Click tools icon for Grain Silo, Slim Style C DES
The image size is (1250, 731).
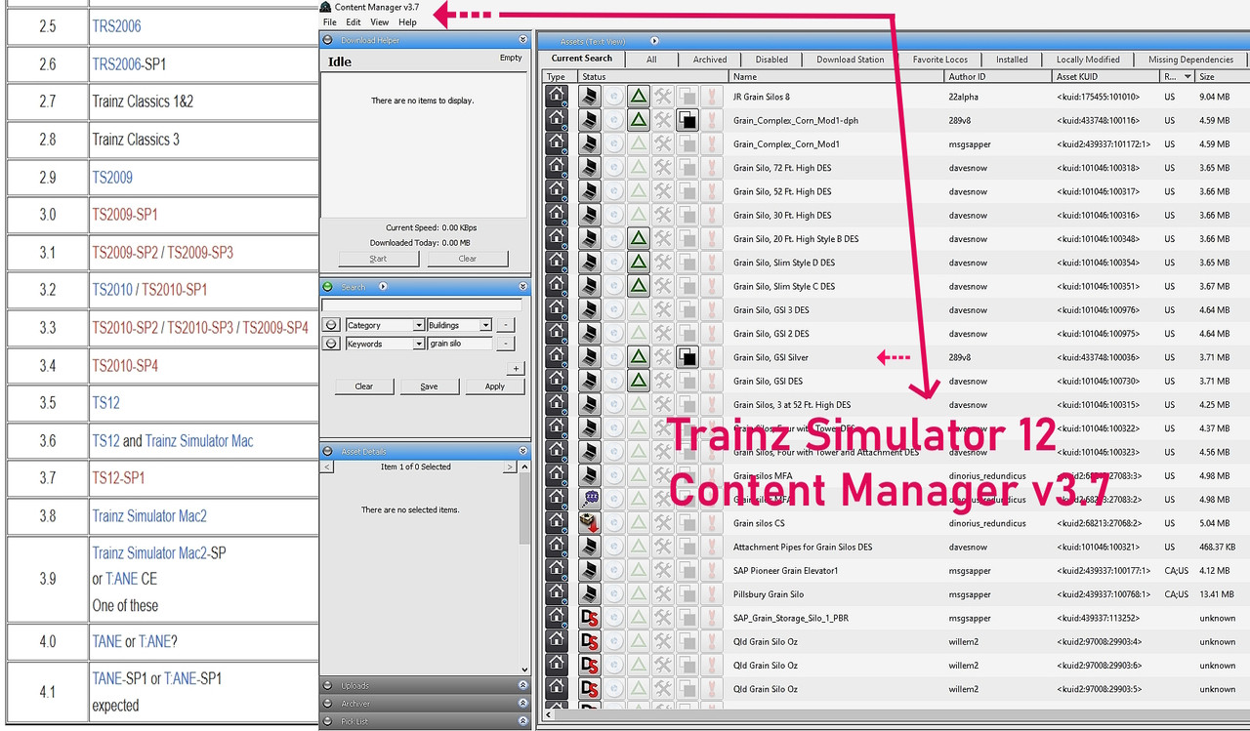point(663,286)
